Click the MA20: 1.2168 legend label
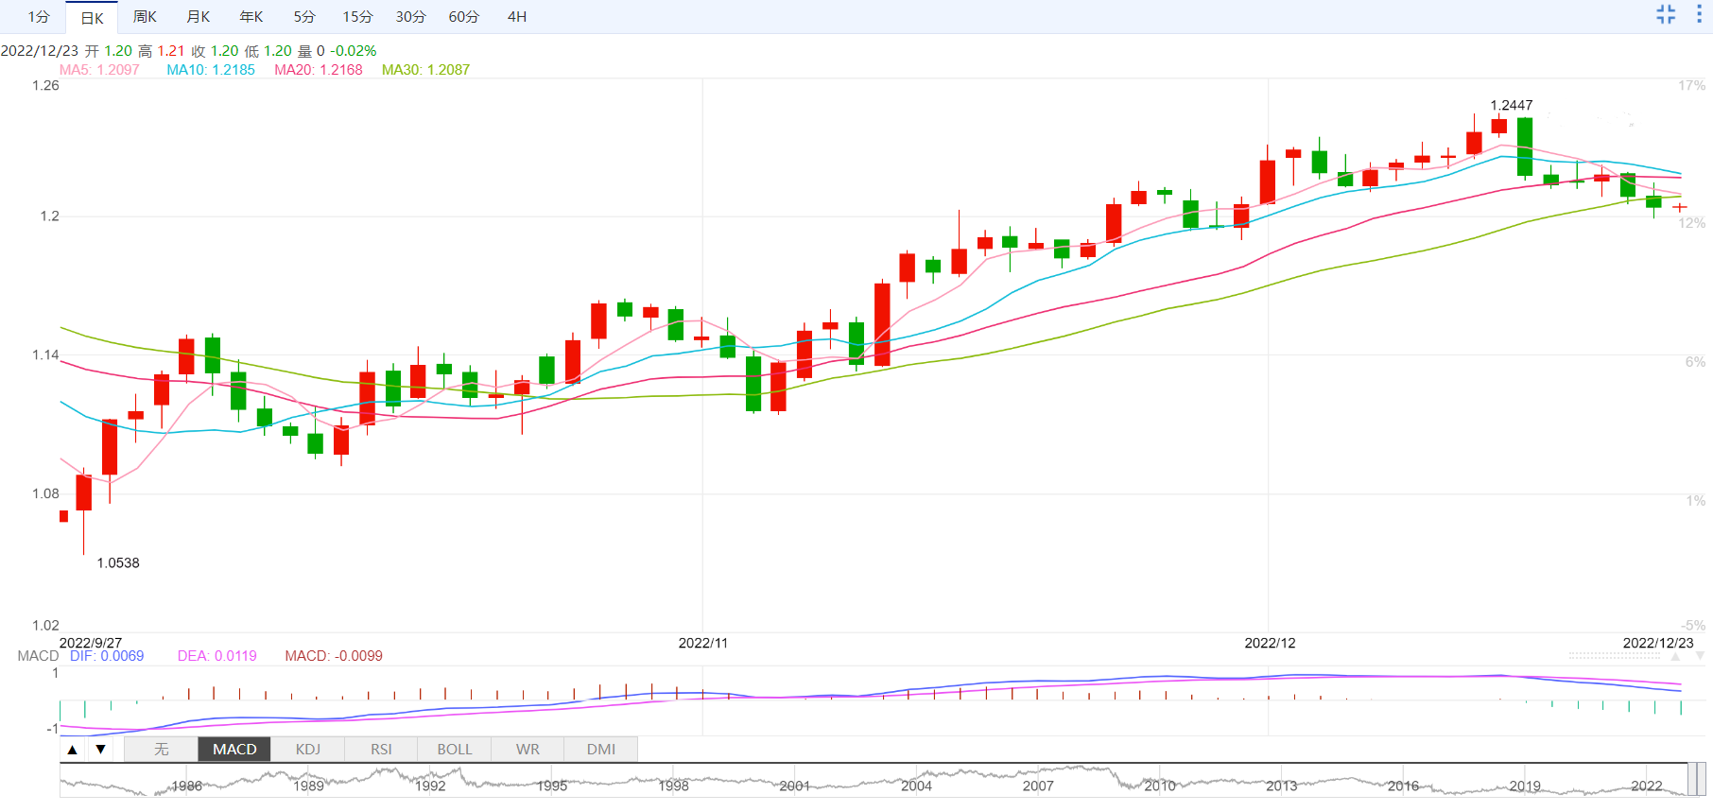1713x812 pixels. (x=319, y=70)
